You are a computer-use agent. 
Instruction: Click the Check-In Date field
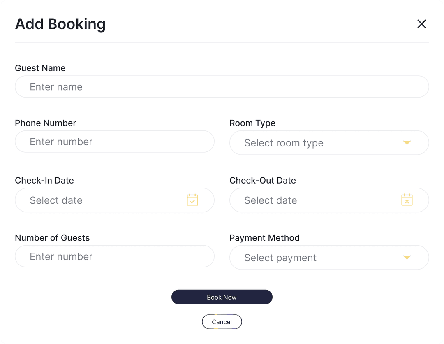point(103,200)
